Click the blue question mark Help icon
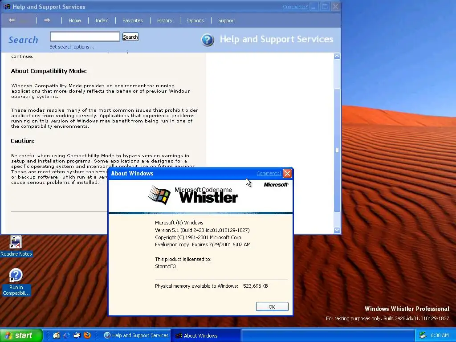 click(208, 40)
